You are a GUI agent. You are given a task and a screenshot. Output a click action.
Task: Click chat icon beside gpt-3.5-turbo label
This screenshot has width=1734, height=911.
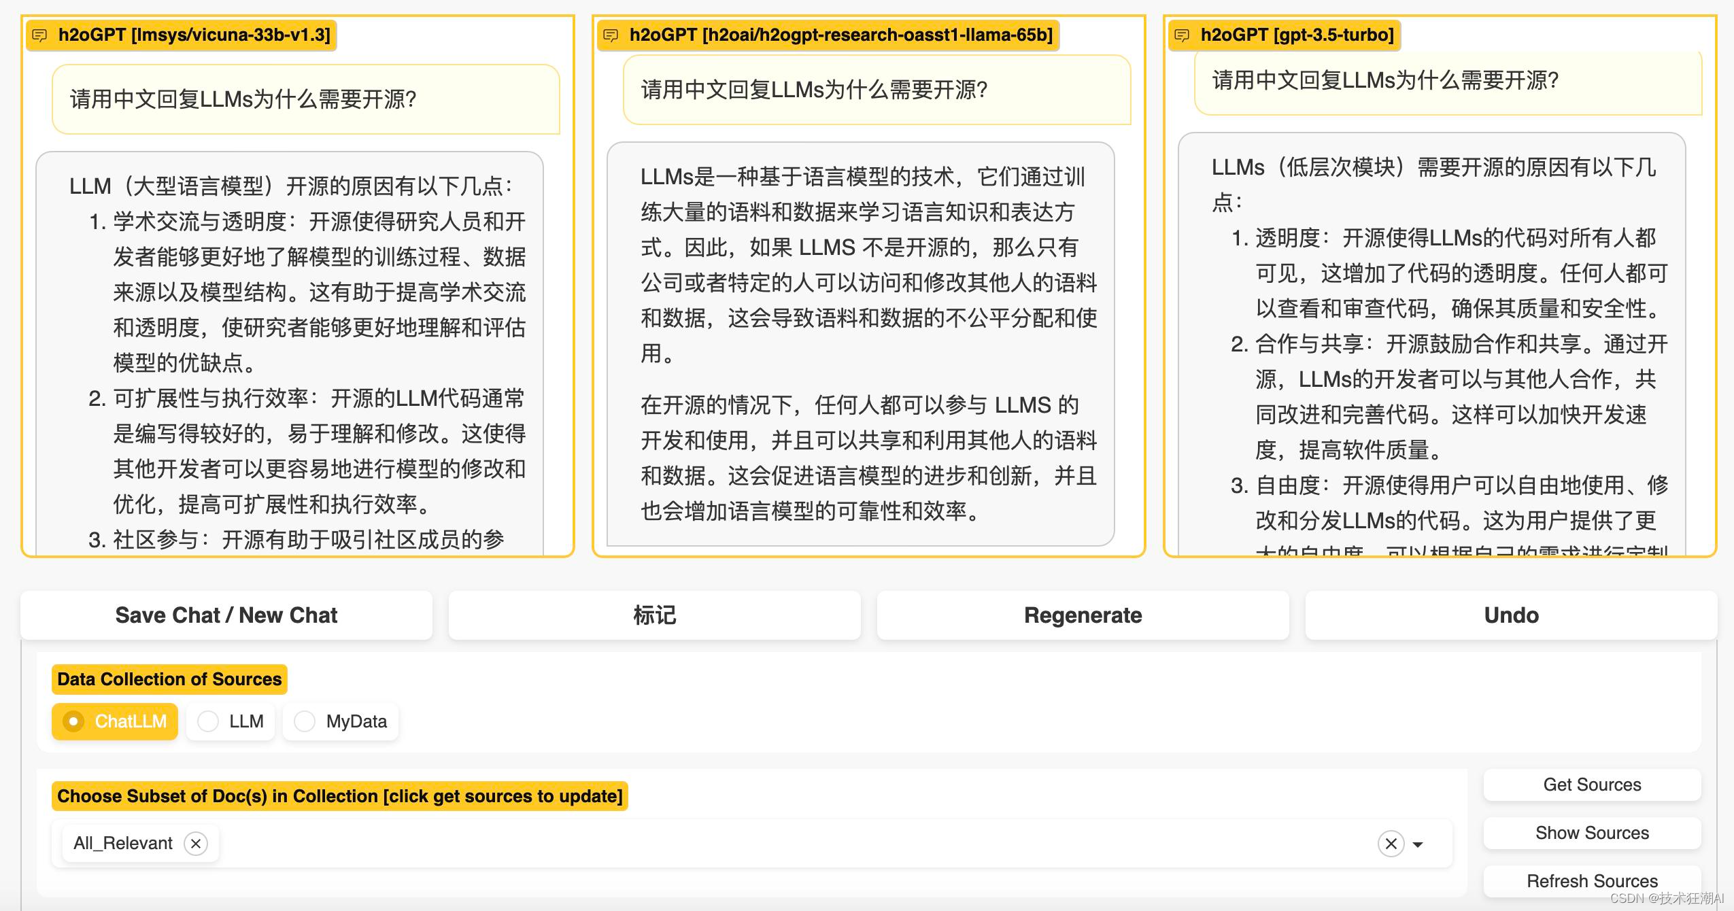[1182, 35]
